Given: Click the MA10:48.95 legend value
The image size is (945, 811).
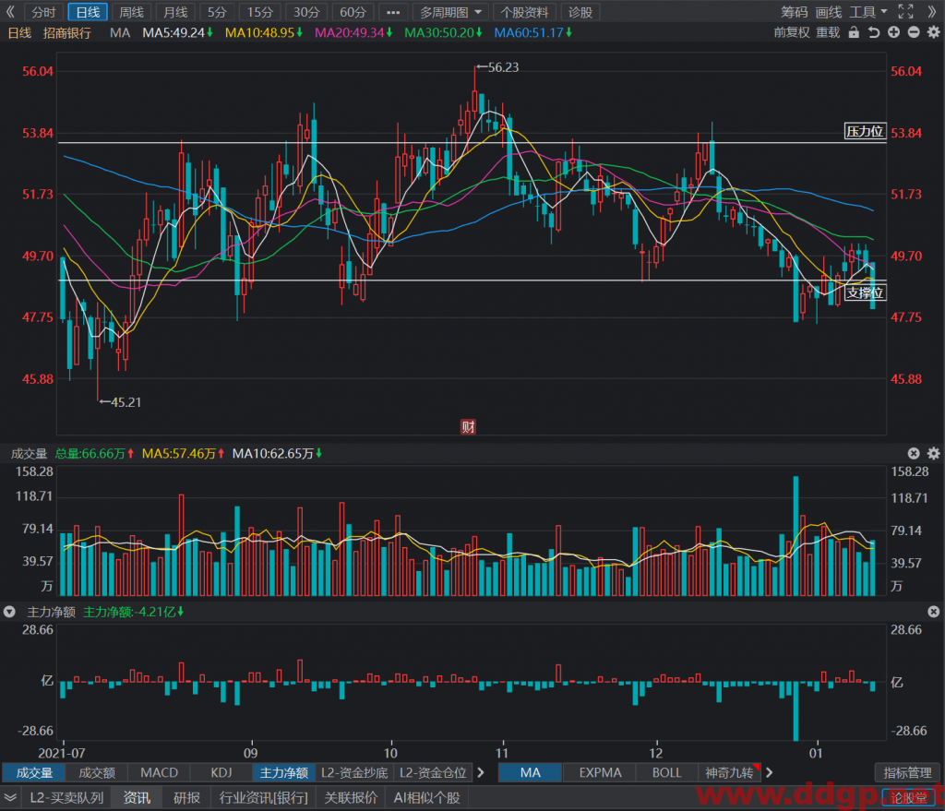Looking at the screenshot, I should tap(263, 32).
